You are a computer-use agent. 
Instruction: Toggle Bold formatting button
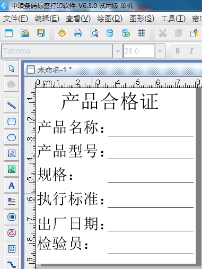[178, 51]
